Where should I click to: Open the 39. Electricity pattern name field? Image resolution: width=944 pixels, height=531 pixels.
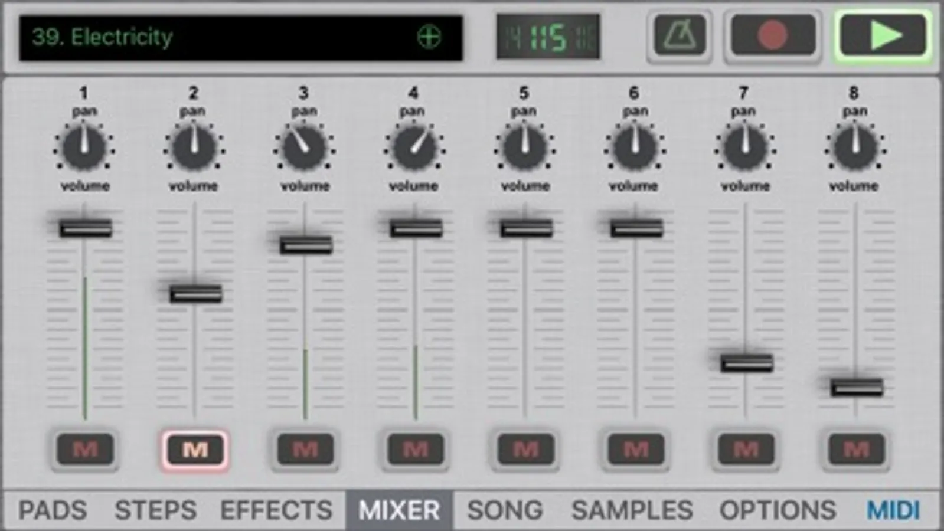point(241,38)
